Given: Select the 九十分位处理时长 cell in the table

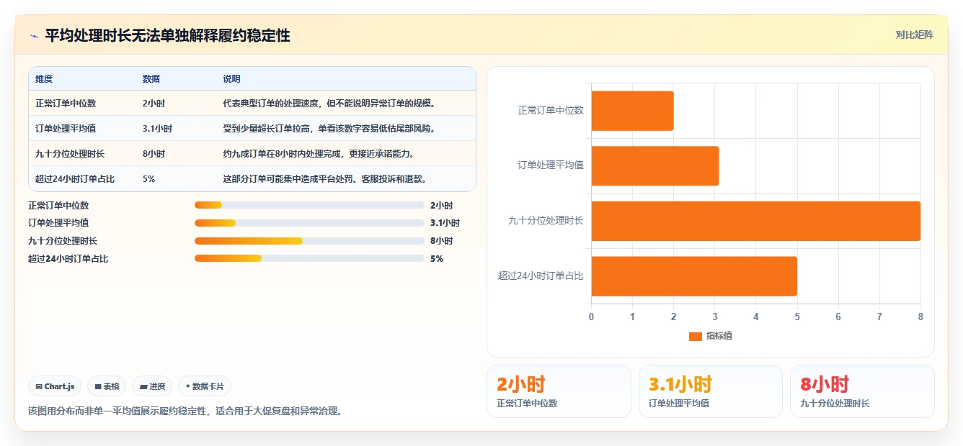Looking at the screenshot, I should [70, 154].
